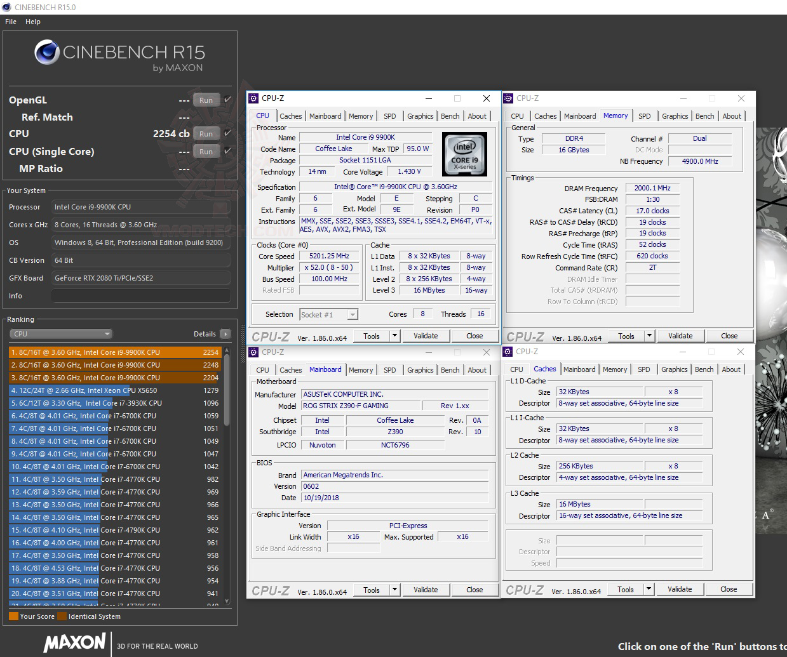Click the CPU-Z icon on the Caches window

(508, 351)
